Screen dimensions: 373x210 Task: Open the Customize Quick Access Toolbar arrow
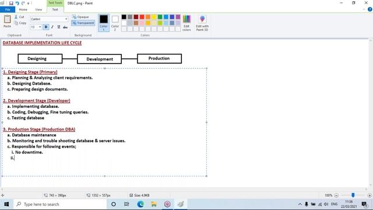click(29, 3)
